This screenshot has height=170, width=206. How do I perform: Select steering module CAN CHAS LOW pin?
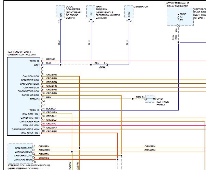tap(23, 156)
